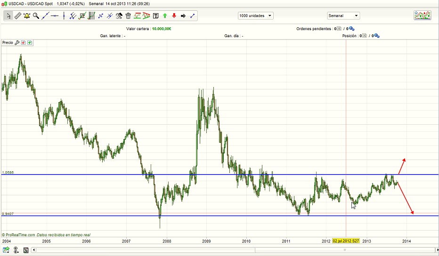Select the arrow pointer cursor tool
Image resolution: width=439 pixels, height=256 pixels.
pos(8,16)
